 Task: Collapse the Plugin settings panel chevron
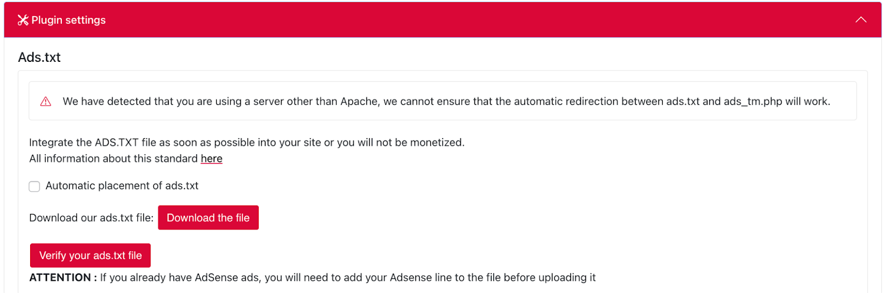[861, 20]
